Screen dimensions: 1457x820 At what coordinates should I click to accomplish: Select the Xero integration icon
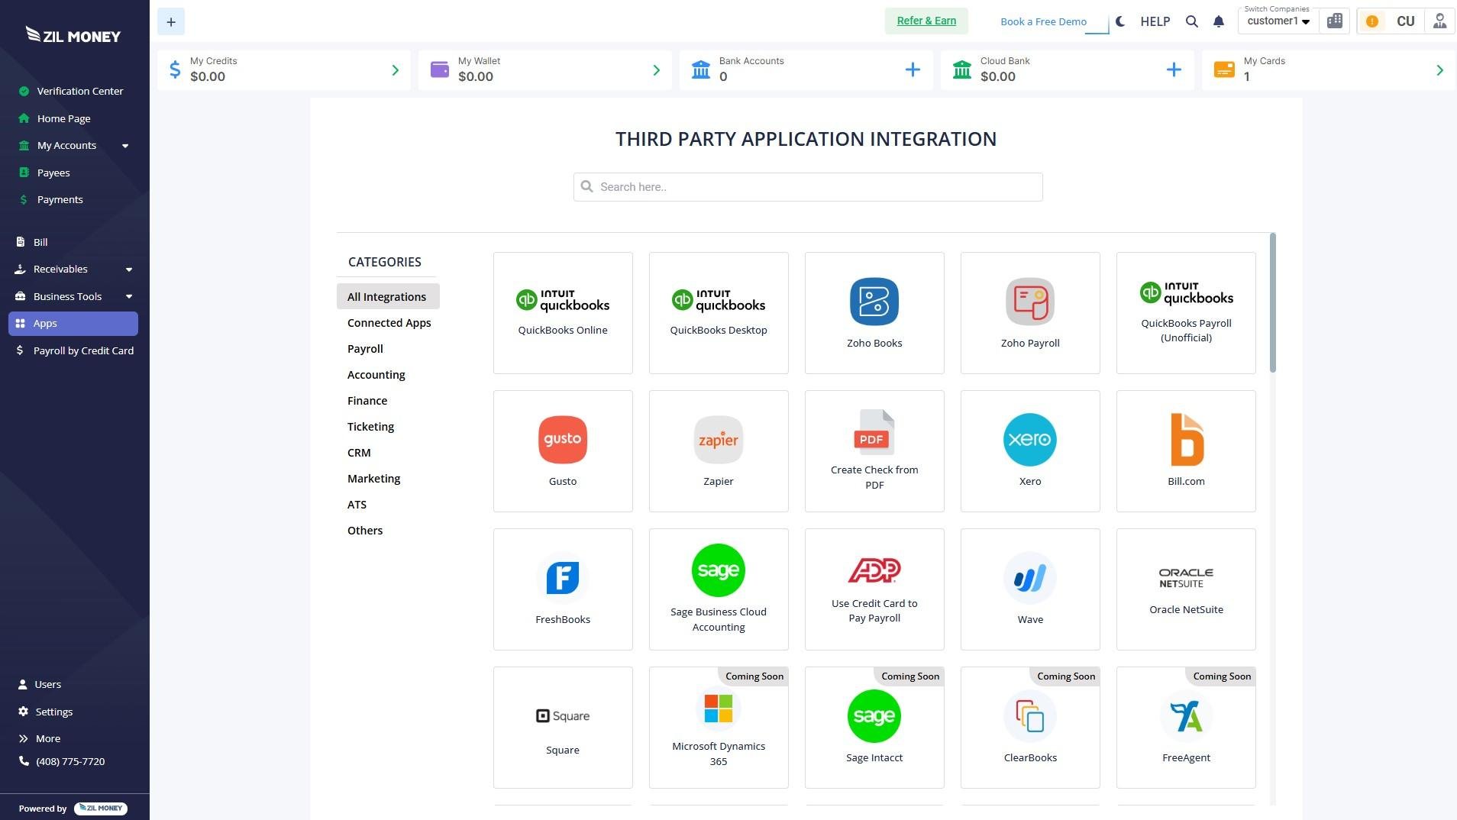tap(1030, 440)
